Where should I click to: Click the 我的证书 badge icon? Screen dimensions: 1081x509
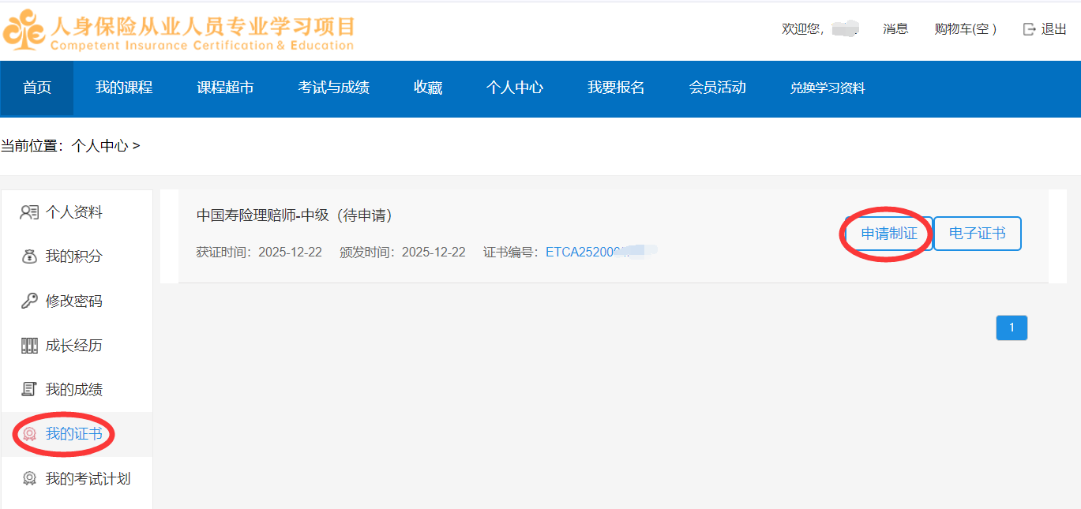pyautogui.click(x=29, y=434)
